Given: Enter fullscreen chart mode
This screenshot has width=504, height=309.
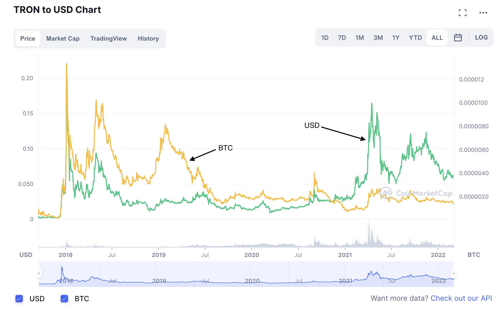Looking at the screenshot, I should point(462,13).
